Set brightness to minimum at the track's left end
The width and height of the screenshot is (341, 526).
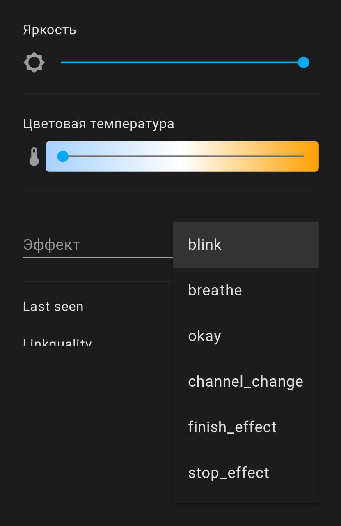(62, 62)
